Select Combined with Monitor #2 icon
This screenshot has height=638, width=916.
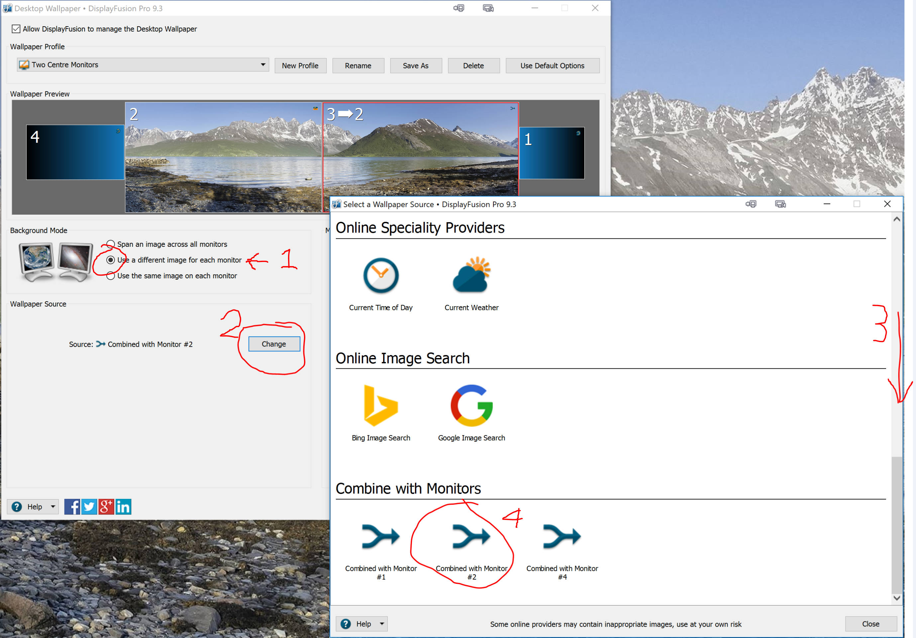471,536
